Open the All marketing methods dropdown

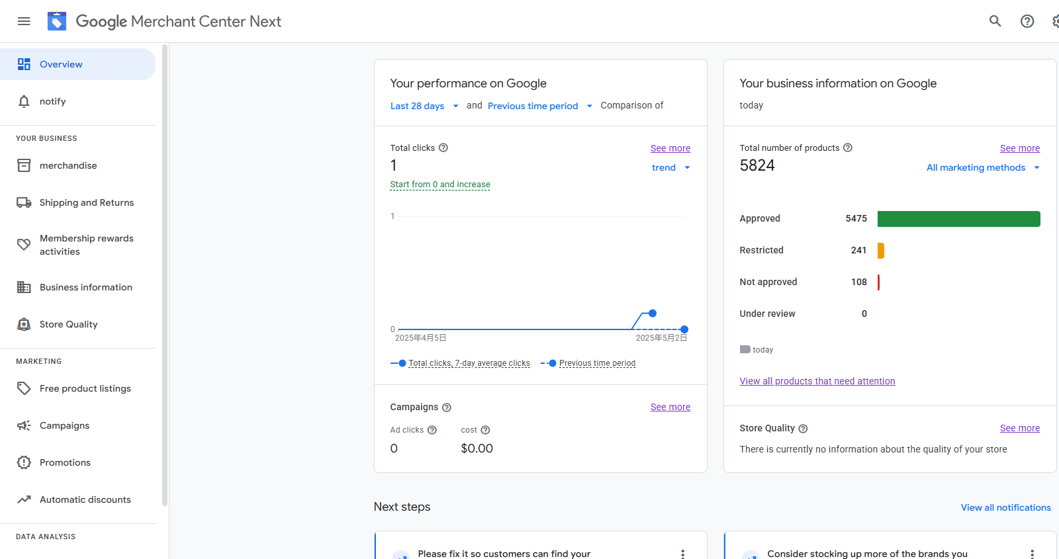[x=983, y=167]
